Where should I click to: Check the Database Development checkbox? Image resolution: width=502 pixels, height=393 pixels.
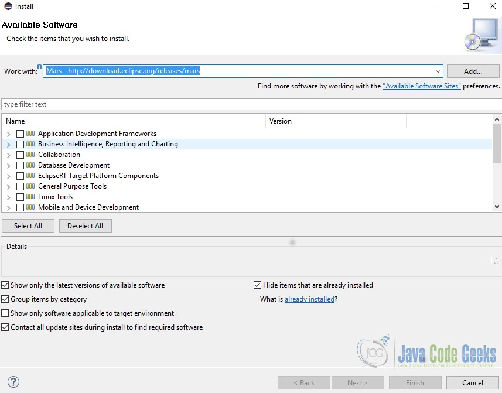tap(20, 165)
